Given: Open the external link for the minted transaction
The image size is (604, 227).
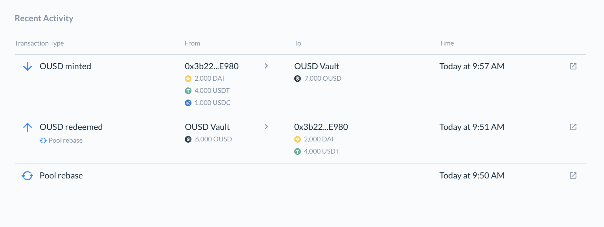Looking at the screenshot, I should click(573, 66).
